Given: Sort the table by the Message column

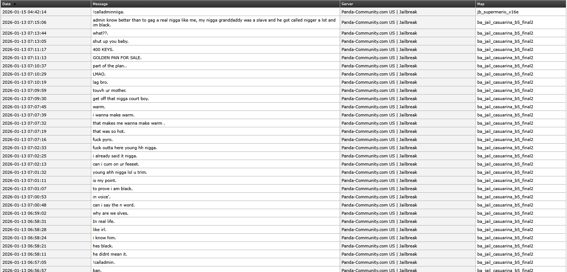Looking at the screenshot, I should pos(100,4).
